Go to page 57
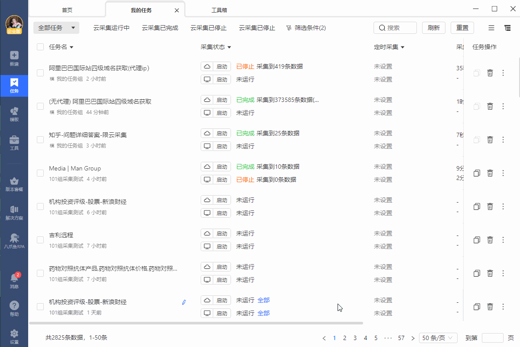Viewport: 520px width, 347px height. 401,338
